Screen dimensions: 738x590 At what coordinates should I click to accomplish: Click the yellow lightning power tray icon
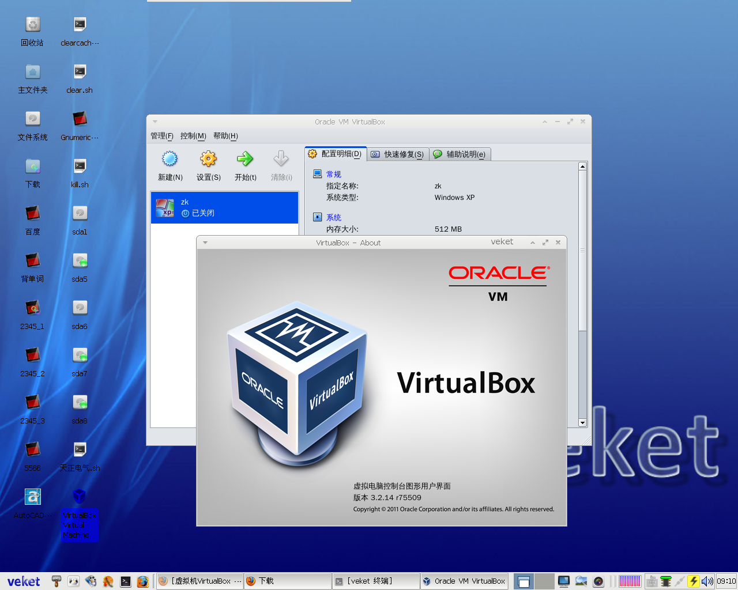(x=694, y=581)
